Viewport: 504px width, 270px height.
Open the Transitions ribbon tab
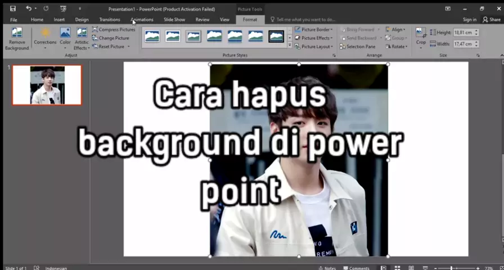click(110, 20)
